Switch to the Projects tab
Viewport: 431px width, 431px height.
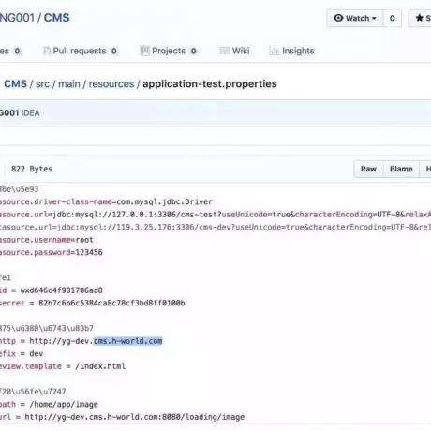(169, 51)
